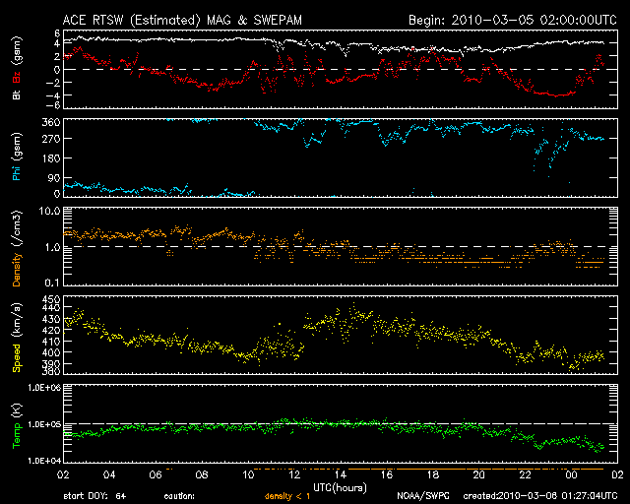Click the Begin 2010-03-05 timestamp text

click(x=510, y=19)
